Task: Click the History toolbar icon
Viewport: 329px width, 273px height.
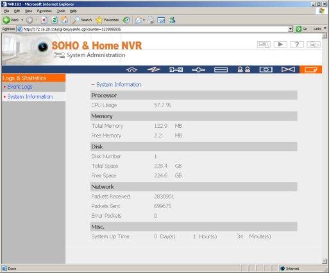Action: pos(126,20)
